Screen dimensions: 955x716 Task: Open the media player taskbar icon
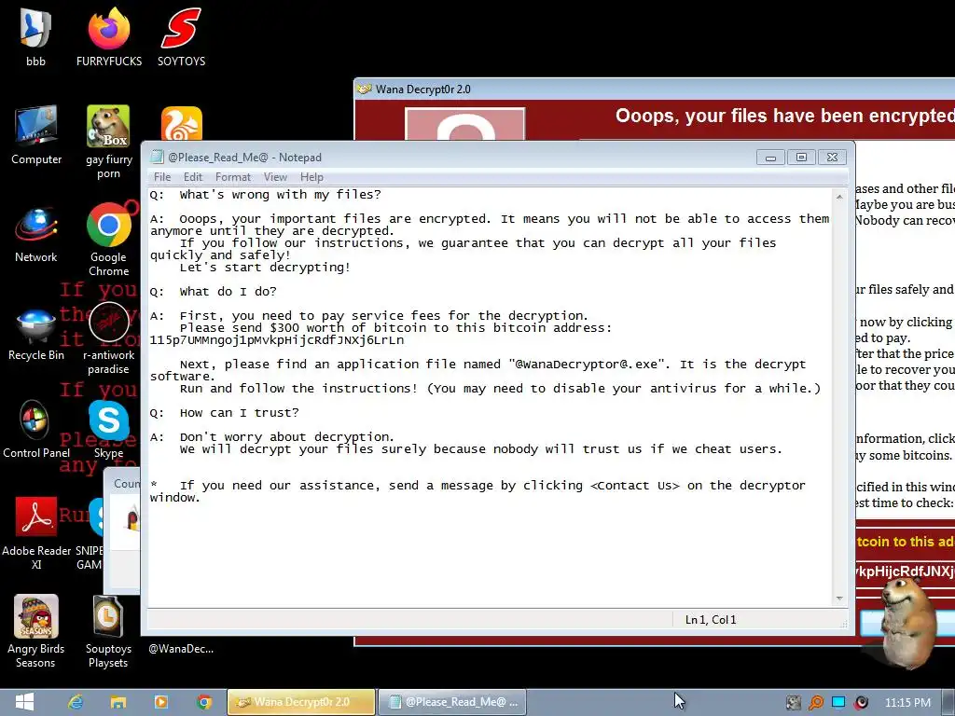(161, 702)
